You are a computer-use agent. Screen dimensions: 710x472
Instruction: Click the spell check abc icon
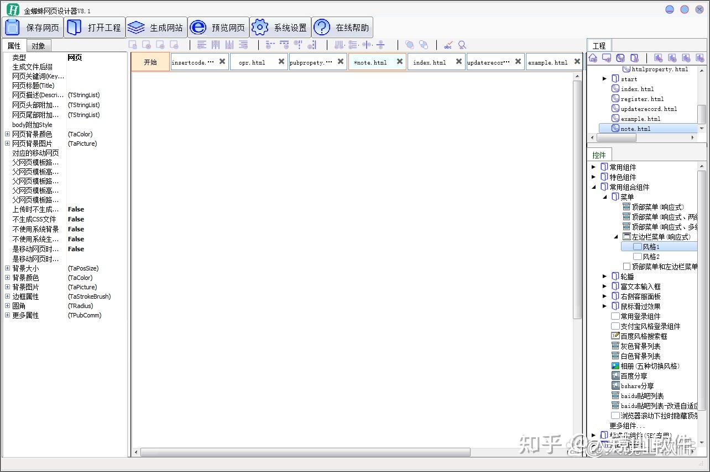448,45
